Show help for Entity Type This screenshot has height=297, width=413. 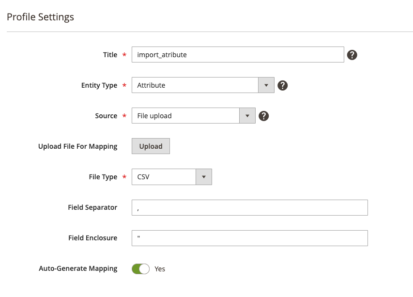(x=282, y=85)
